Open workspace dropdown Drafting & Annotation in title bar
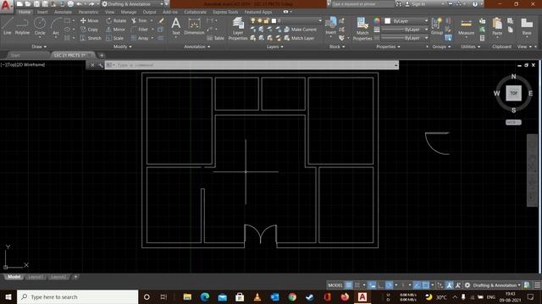542x304 pixels. [x=132, y=4]
